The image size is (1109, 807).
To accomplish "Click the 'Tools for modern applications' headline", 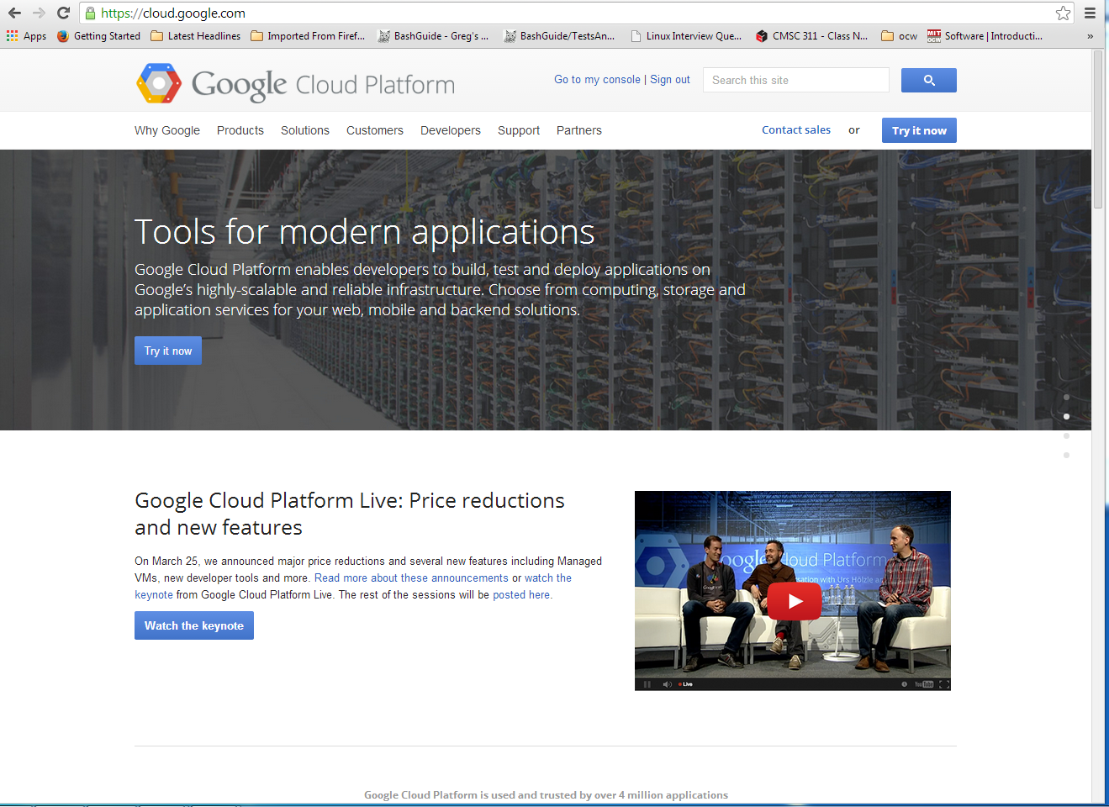I will click(365, 231).
